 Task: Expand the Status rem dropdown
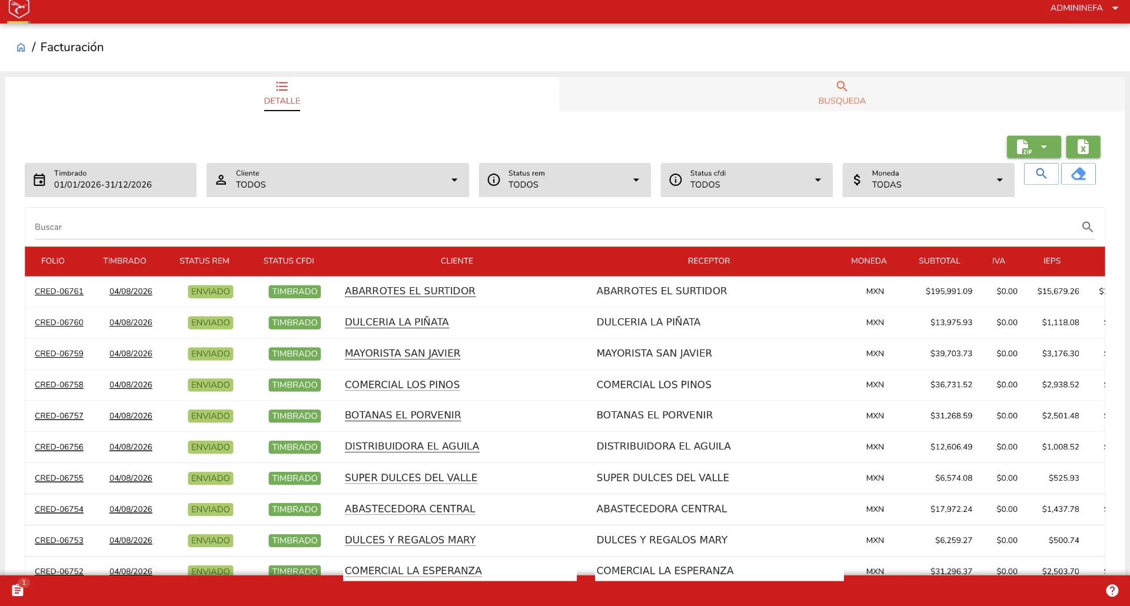636,180
